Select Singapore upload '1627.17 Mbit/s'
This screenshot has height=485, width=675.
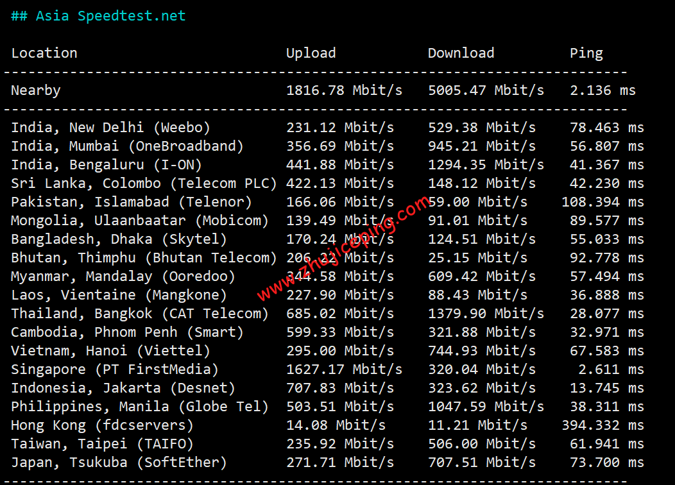point(345,370)
